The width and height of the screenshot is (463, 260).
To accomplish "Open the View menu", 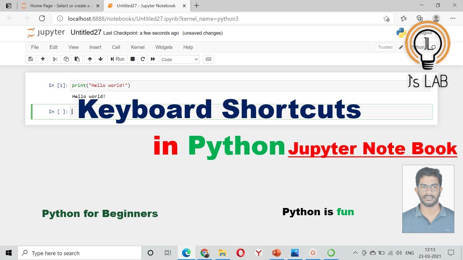I will click(x=73, y=47).
